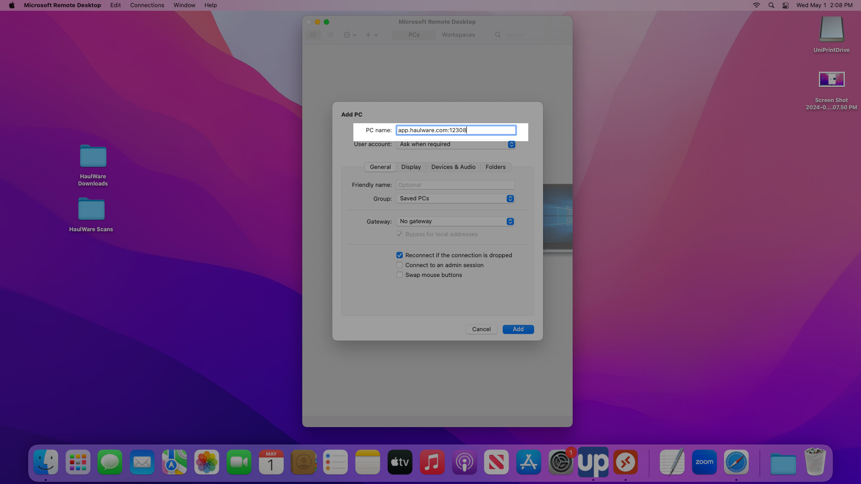The width and height of the screenshot is (861, 484).
Task: Open the HaulWare Downloads desktop folder
Action: 93,165
